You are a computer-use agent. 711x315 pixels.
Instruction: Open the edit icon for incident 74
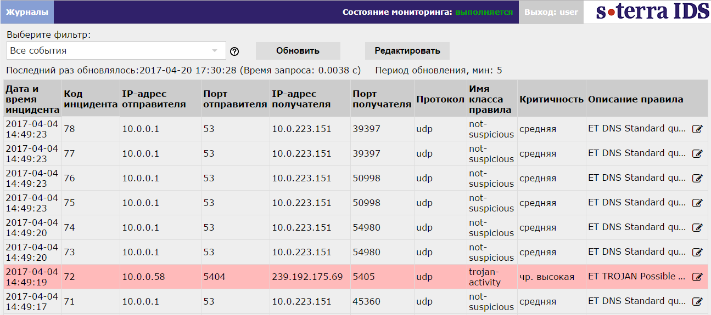(697, 228)
